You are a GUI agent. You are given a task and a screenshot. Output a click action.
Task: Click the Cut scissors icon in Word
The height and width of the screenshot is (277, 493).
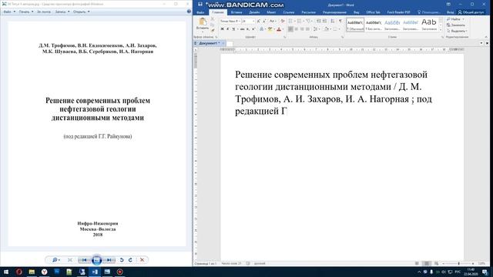point(213,19)
